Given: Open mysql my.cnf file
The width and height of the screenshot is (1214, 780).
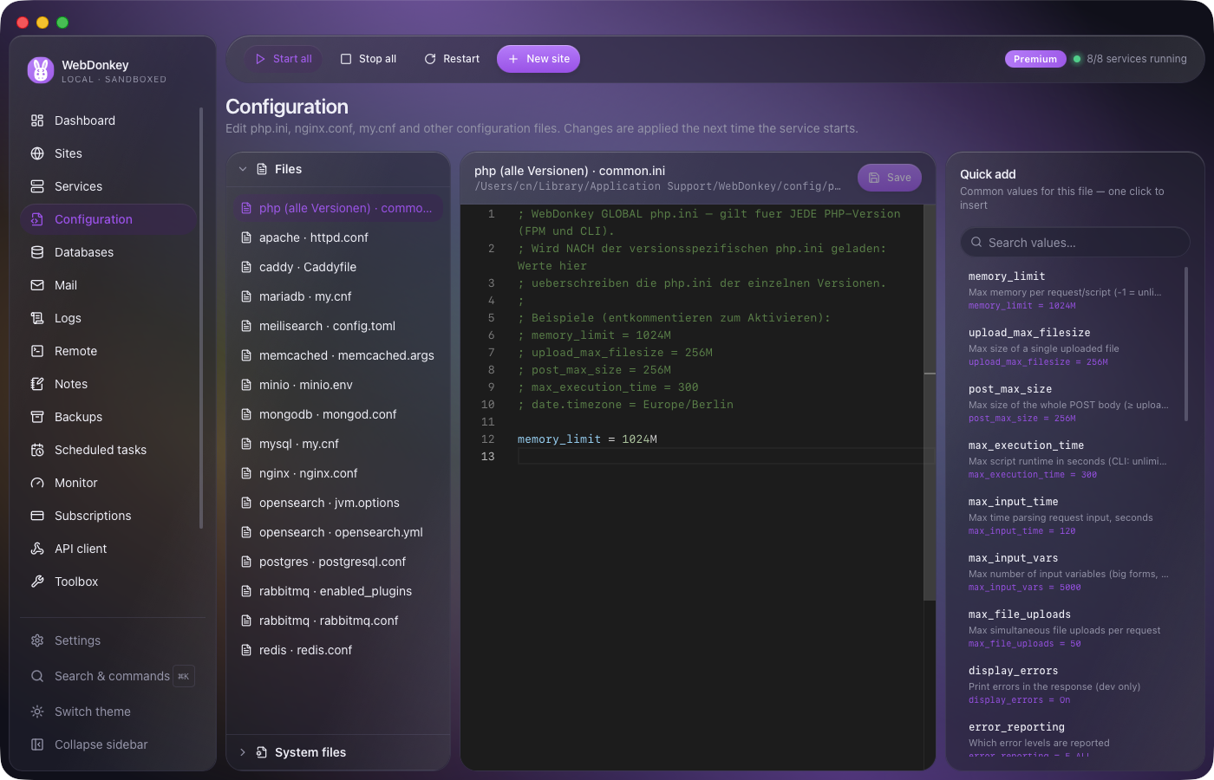Looking at the screenshot, I should [x=338, y=444].
